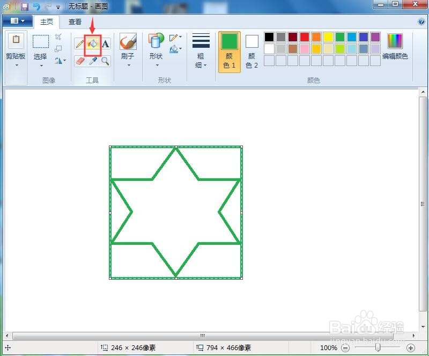Activate Color 1 (颜色 1) button

230,52
